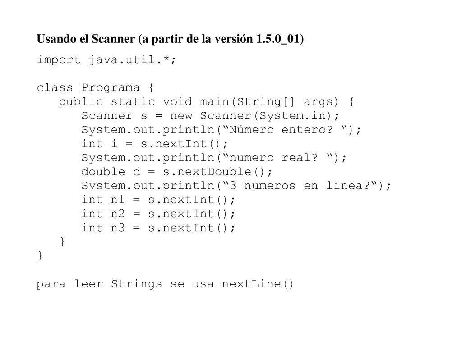Click the slide title 'Usando el Scanner'
The height and width of the screenshot is (346, 462).
[86, 39]
